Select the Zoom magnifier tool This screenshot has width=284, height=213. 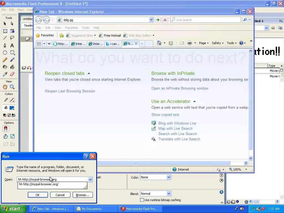tap(12, 87)
